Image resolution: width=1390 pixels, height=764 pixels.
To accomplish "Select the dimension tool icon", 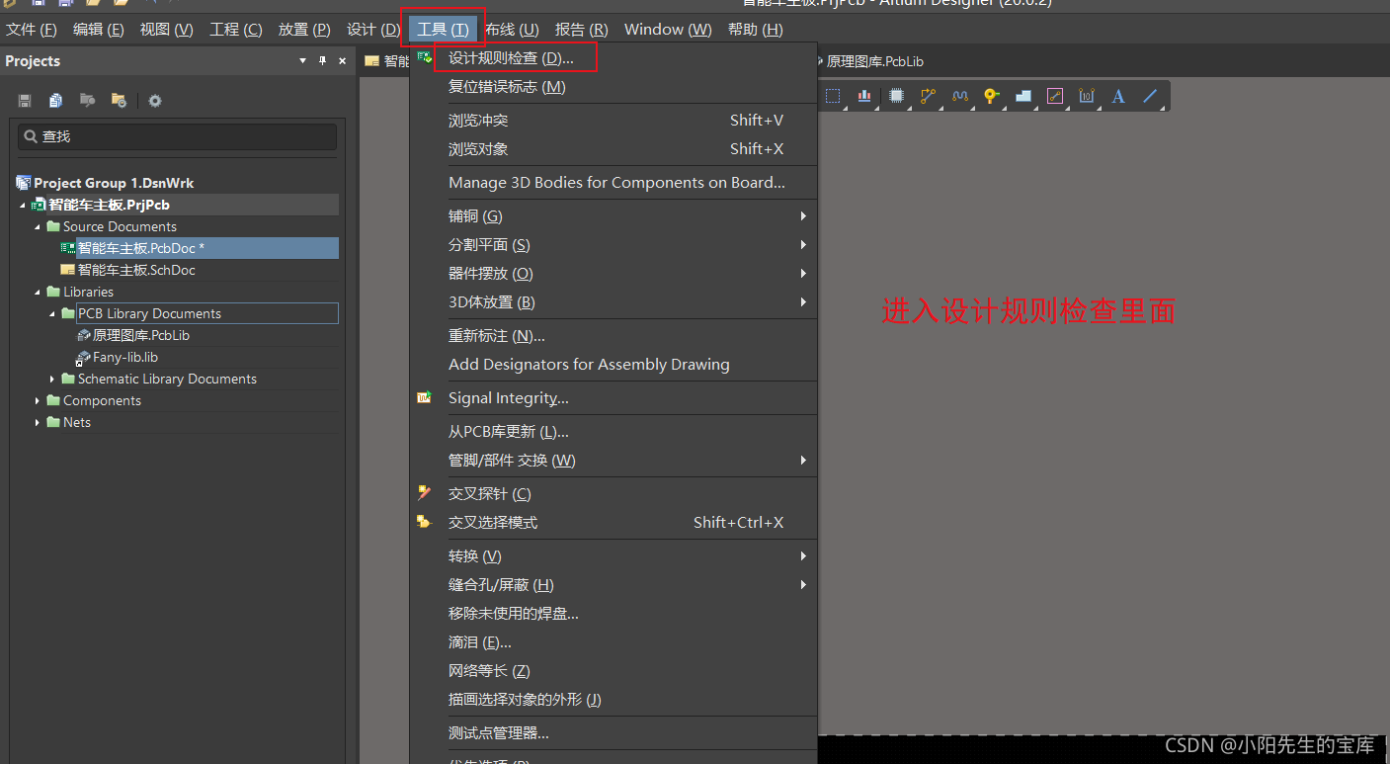I will 1087,96.
